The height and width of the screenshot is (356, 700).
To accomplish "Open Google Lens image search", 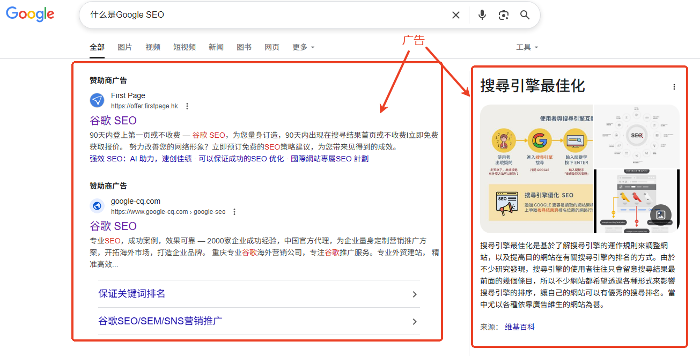I will pos(503,15).
